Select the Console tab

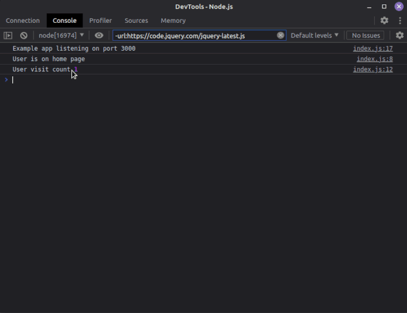(x=65, y=21)
